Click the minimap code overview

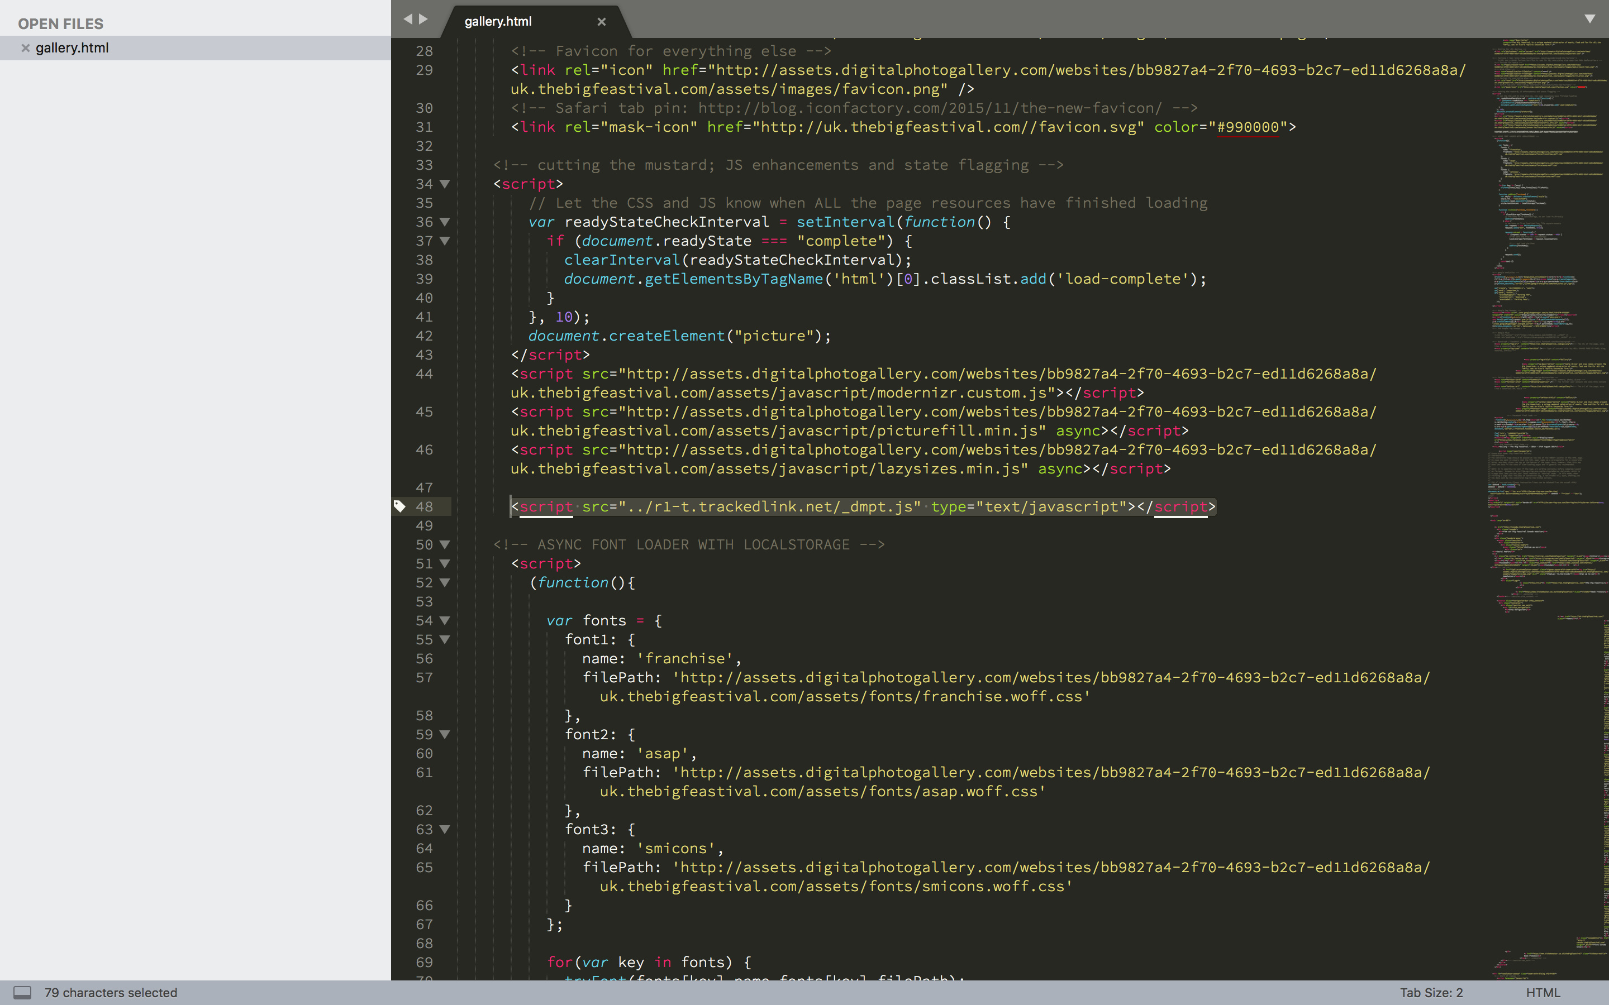click(1548, 509)
